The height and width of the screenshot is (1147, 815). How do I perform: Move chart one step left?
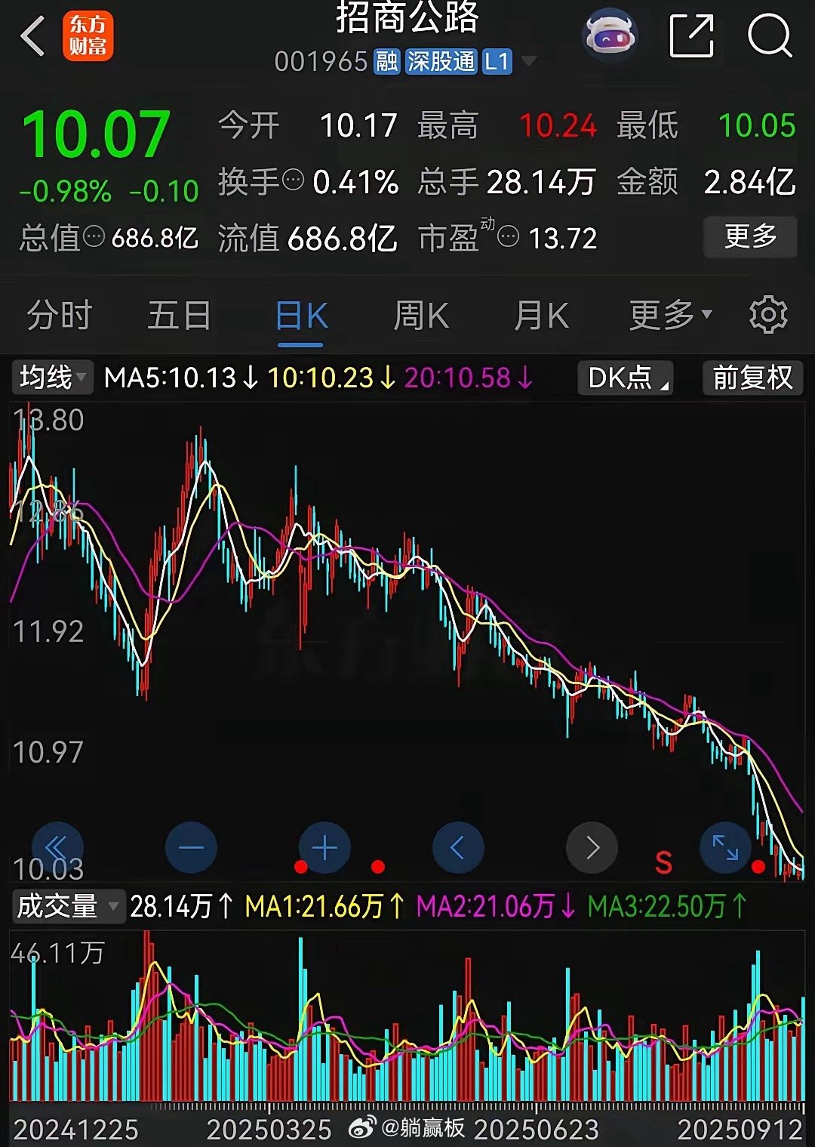click(458, 848)
